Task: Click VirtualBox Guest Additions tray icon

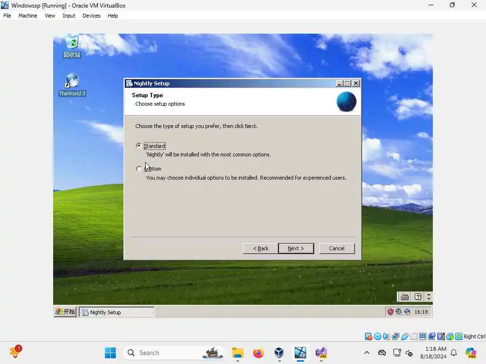Action: click(407, 312)
